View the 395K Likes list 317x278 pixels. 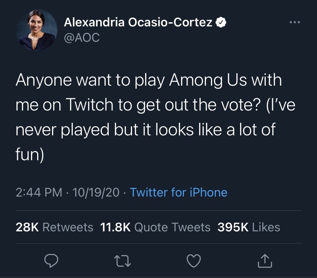click(x=249, y=227)
